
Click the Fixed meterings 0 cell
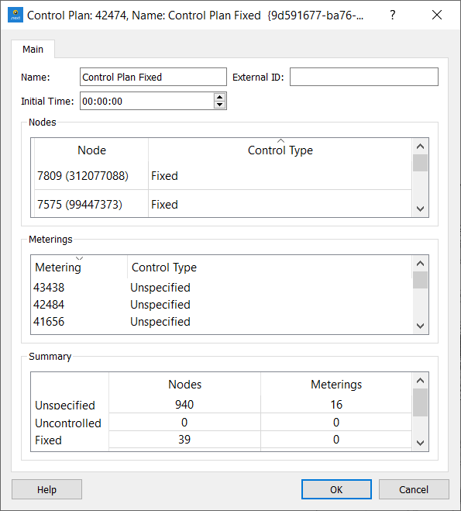coord(336,440)
